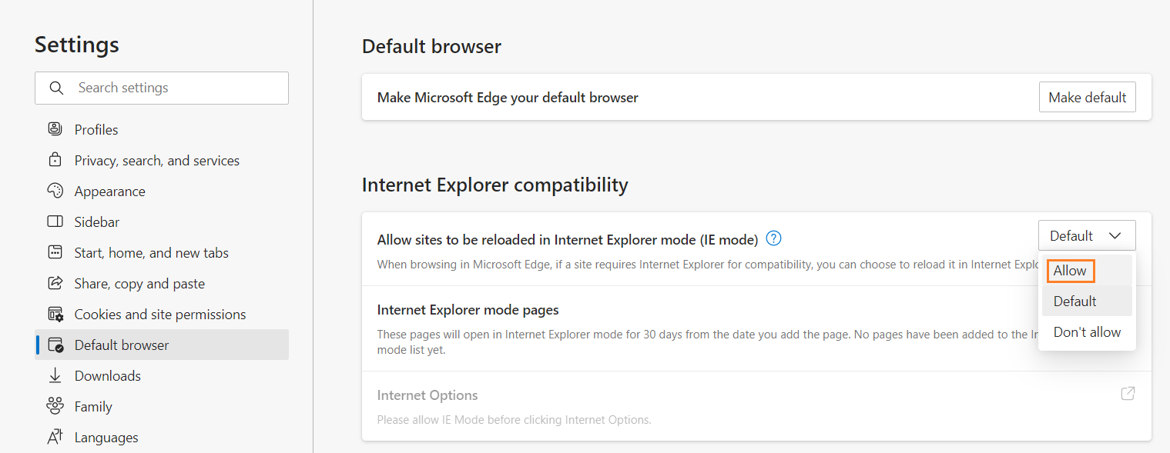
Task: Click the Search settings field
Action: click(x=177, y=88)
